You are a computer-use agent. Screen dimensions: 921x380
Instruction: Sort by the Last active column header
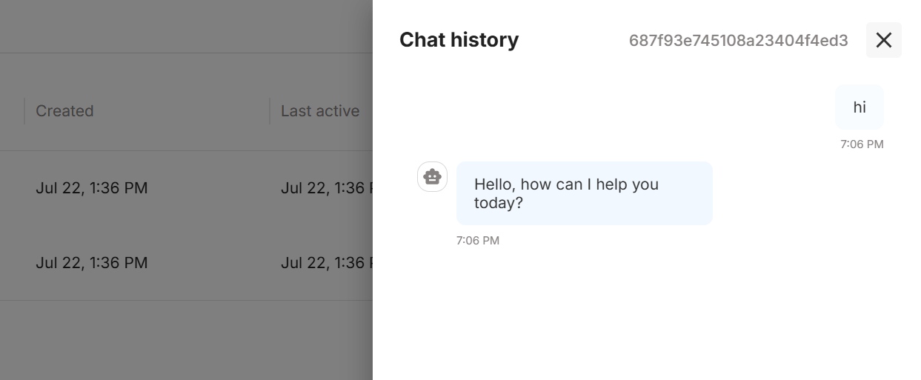pos(320,111)
